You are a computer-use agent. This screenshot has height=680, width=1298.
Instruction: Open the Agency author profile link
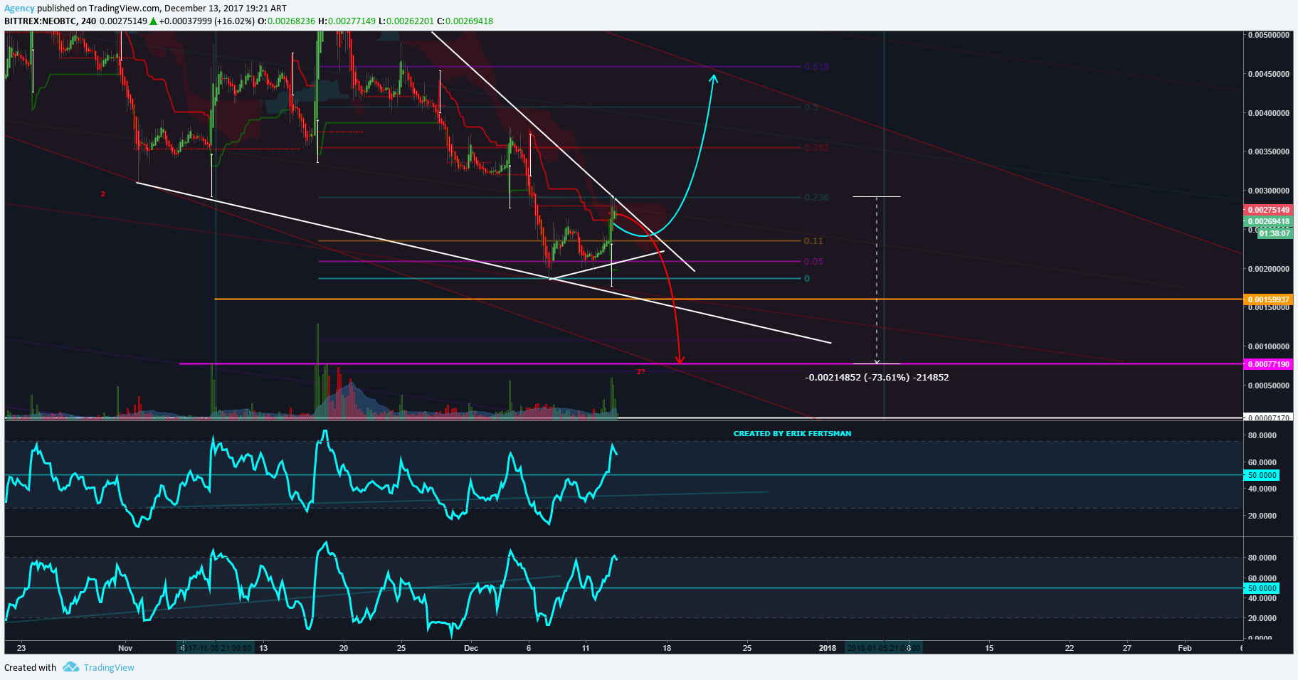pos(19,9)
